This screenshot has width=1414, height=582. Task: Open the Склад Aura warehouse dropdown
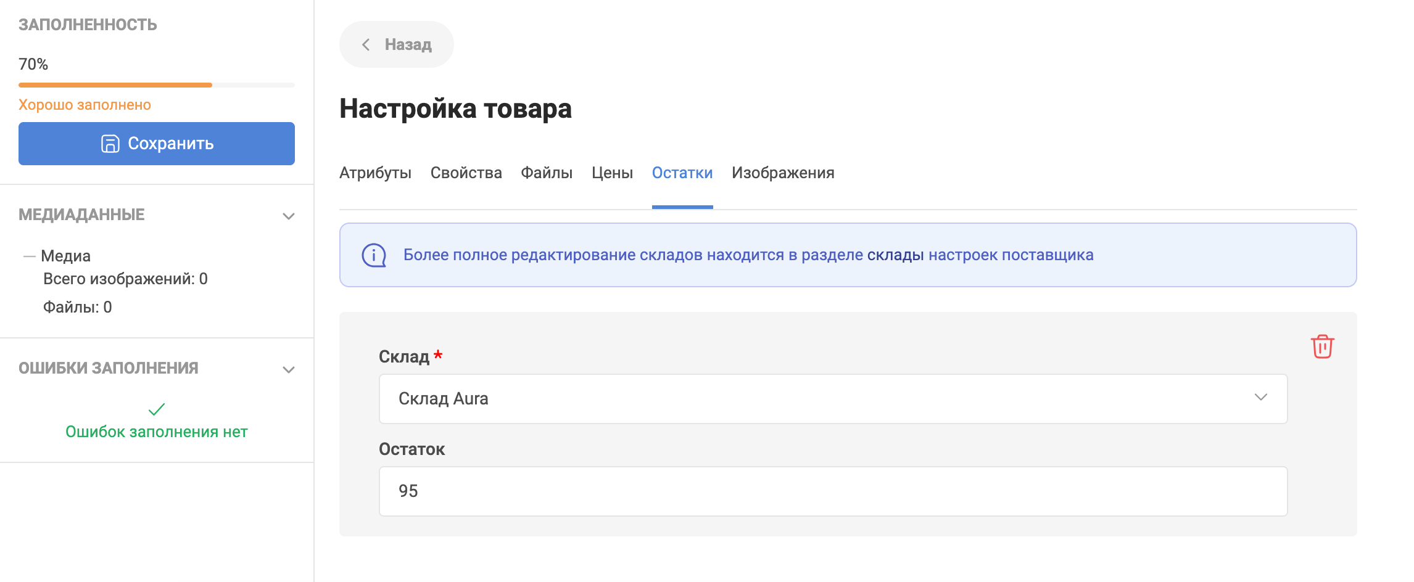pyautogui.click(x=833, y=399)
